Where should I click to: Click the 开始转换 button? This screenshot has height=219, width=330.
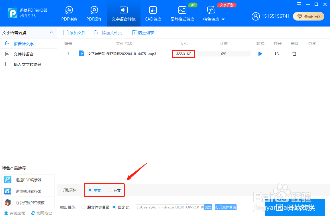pos(295,207)
